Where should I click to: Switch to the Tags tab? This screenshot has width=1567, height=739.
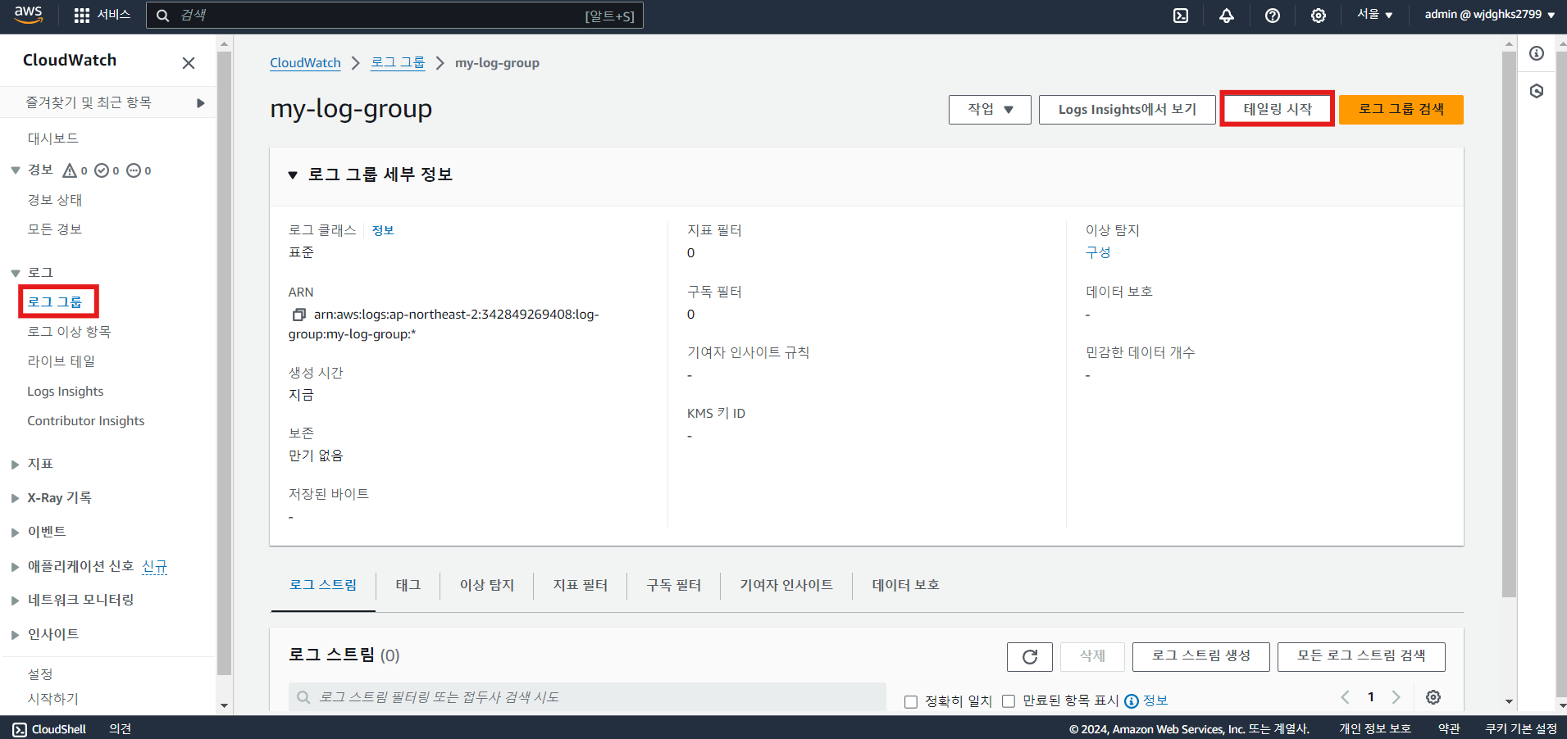pyautogui.click(x=408, y=585)
